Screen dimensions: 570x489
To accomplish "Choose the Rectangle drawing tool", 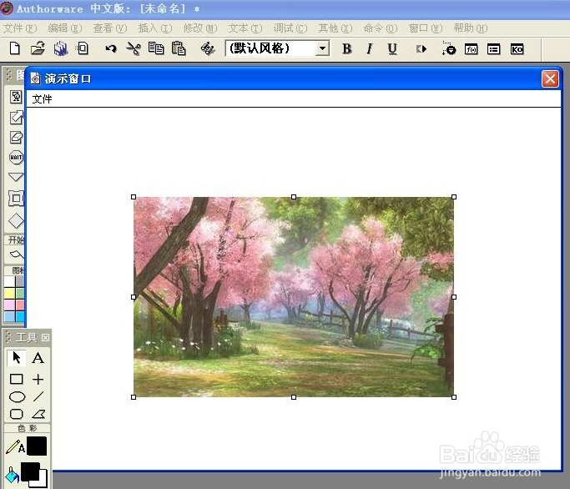I will tap(17, 379).
